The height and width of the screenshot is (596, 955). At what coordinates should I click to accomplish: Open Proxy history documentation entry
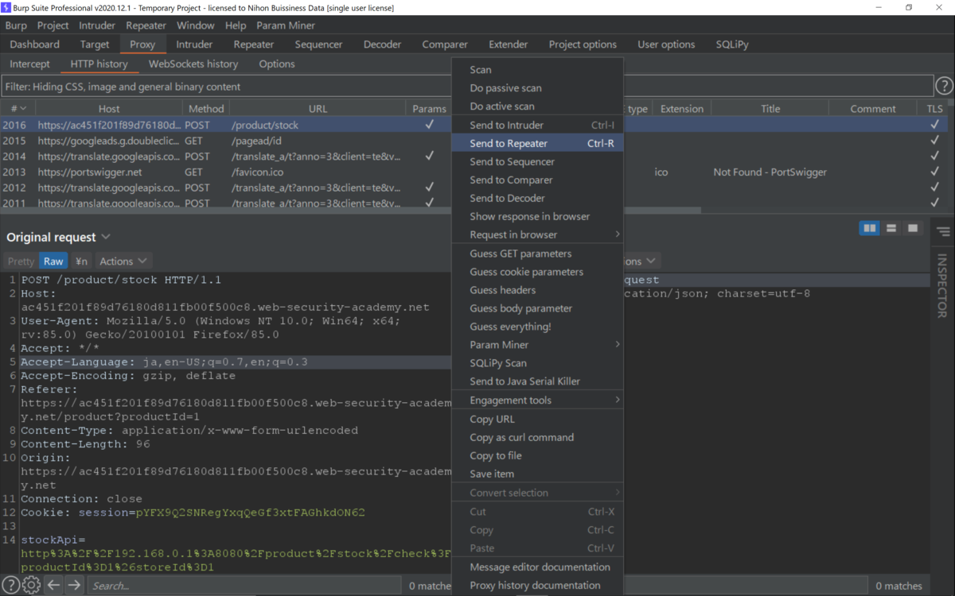537,585
